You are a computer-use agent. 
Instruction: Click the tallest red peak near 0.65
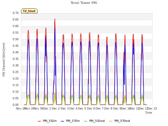(x=55, y=19)
